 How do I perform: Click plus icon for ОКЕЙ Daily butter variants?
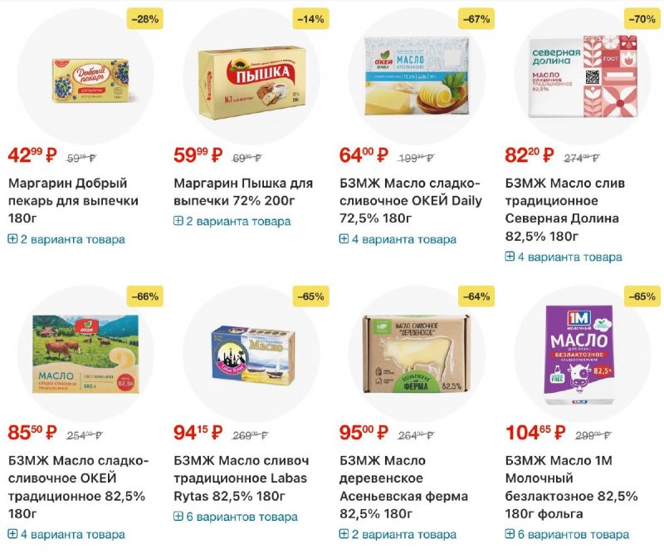pos(344,239)
